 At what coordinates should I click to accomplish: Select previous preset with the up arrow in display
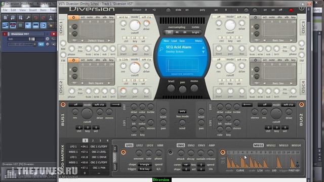(x=204, y=48)
